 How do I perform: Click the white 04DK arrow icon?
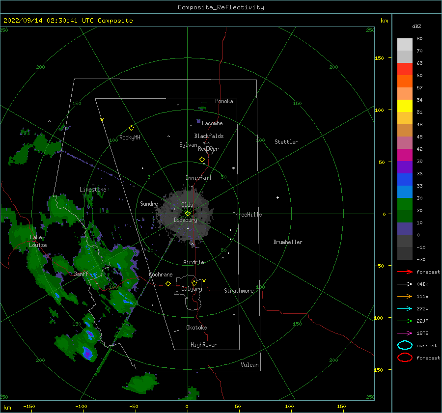point(405,284)
